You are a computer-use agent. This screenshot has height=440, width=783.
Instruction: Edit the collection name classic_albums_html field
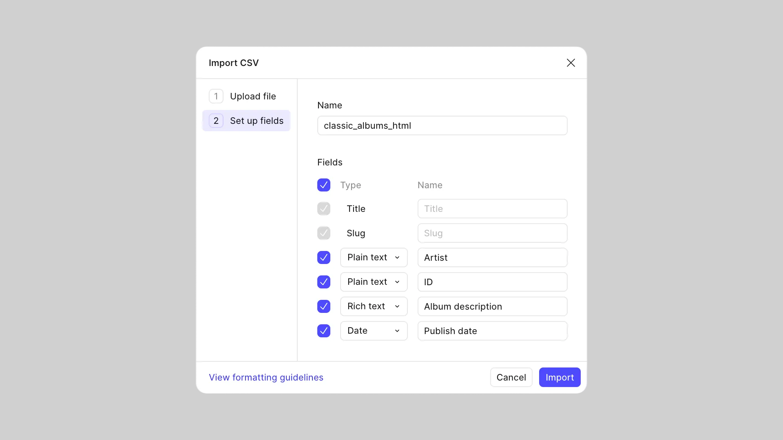click(x=442, y=125)
